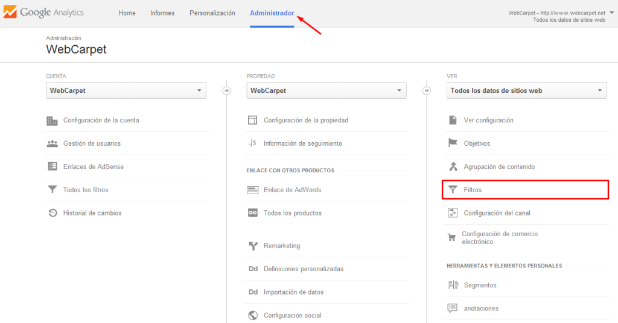Open Configuración del canal
Screen dimensions: 618x323
point(497,213)
